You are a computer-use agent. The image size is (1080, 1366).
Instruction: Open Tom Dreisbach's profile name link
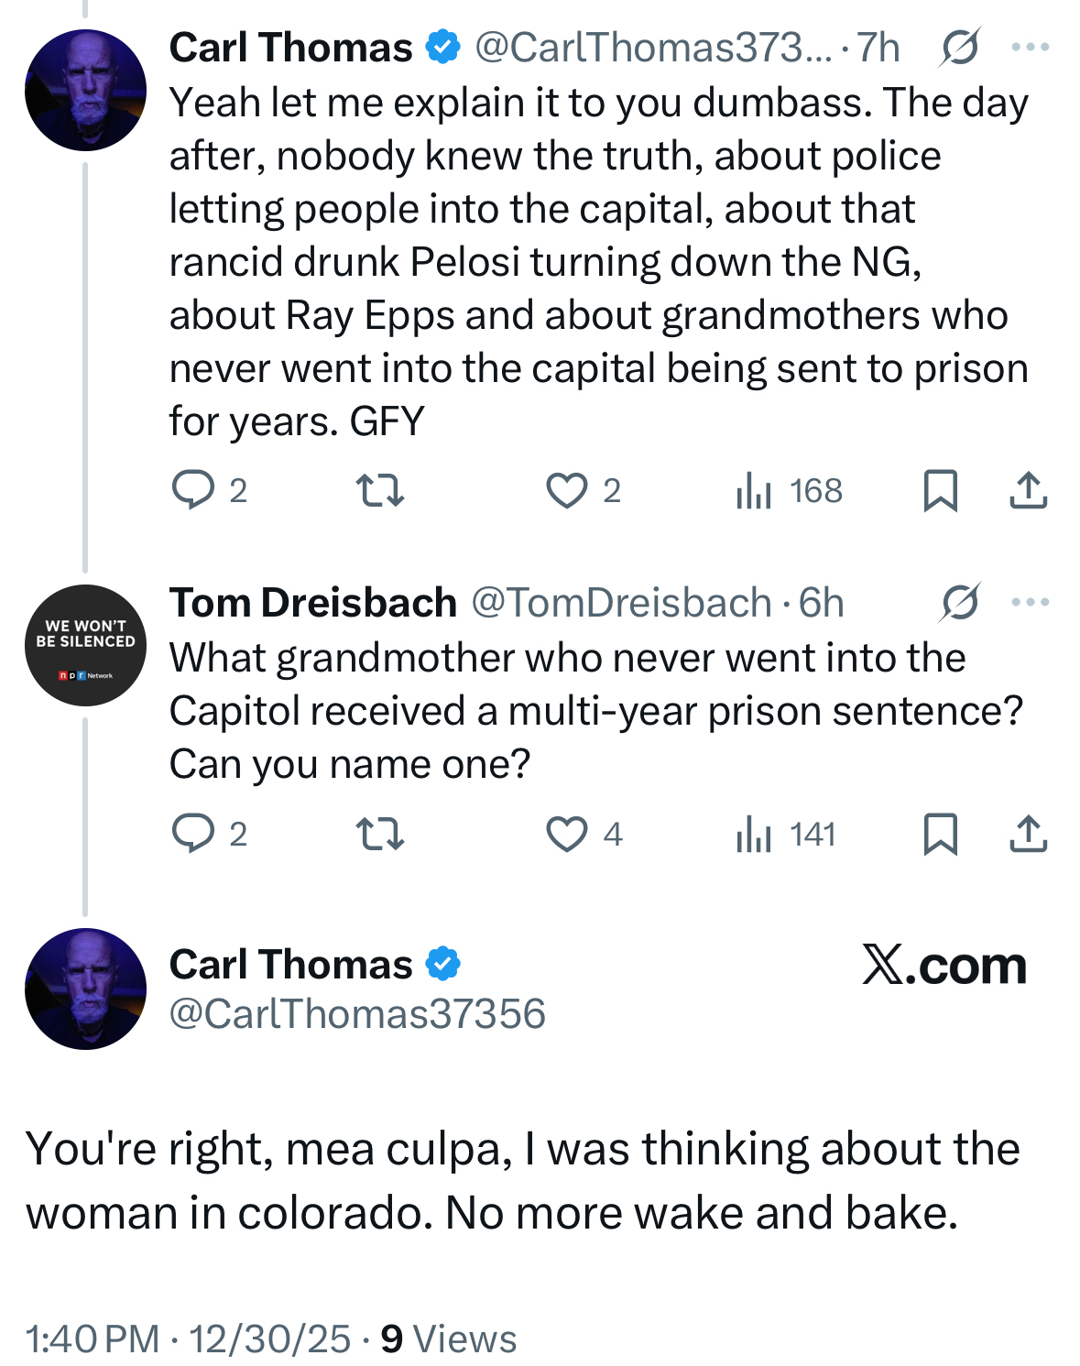312,603
